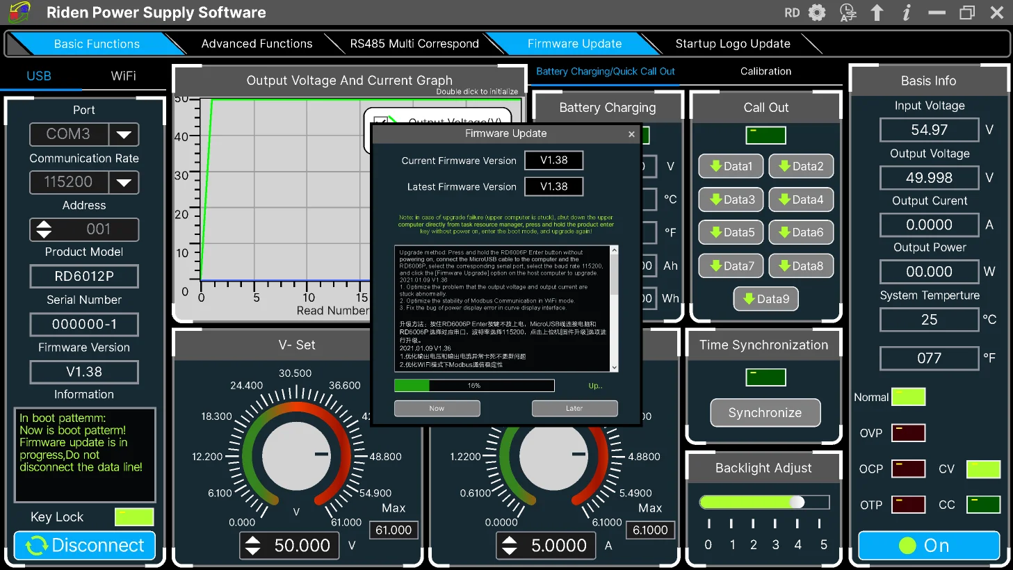Open the 115200 communication rate dropdown
The height and width of the screenshot is (570, 1013).
pos(124,182)
